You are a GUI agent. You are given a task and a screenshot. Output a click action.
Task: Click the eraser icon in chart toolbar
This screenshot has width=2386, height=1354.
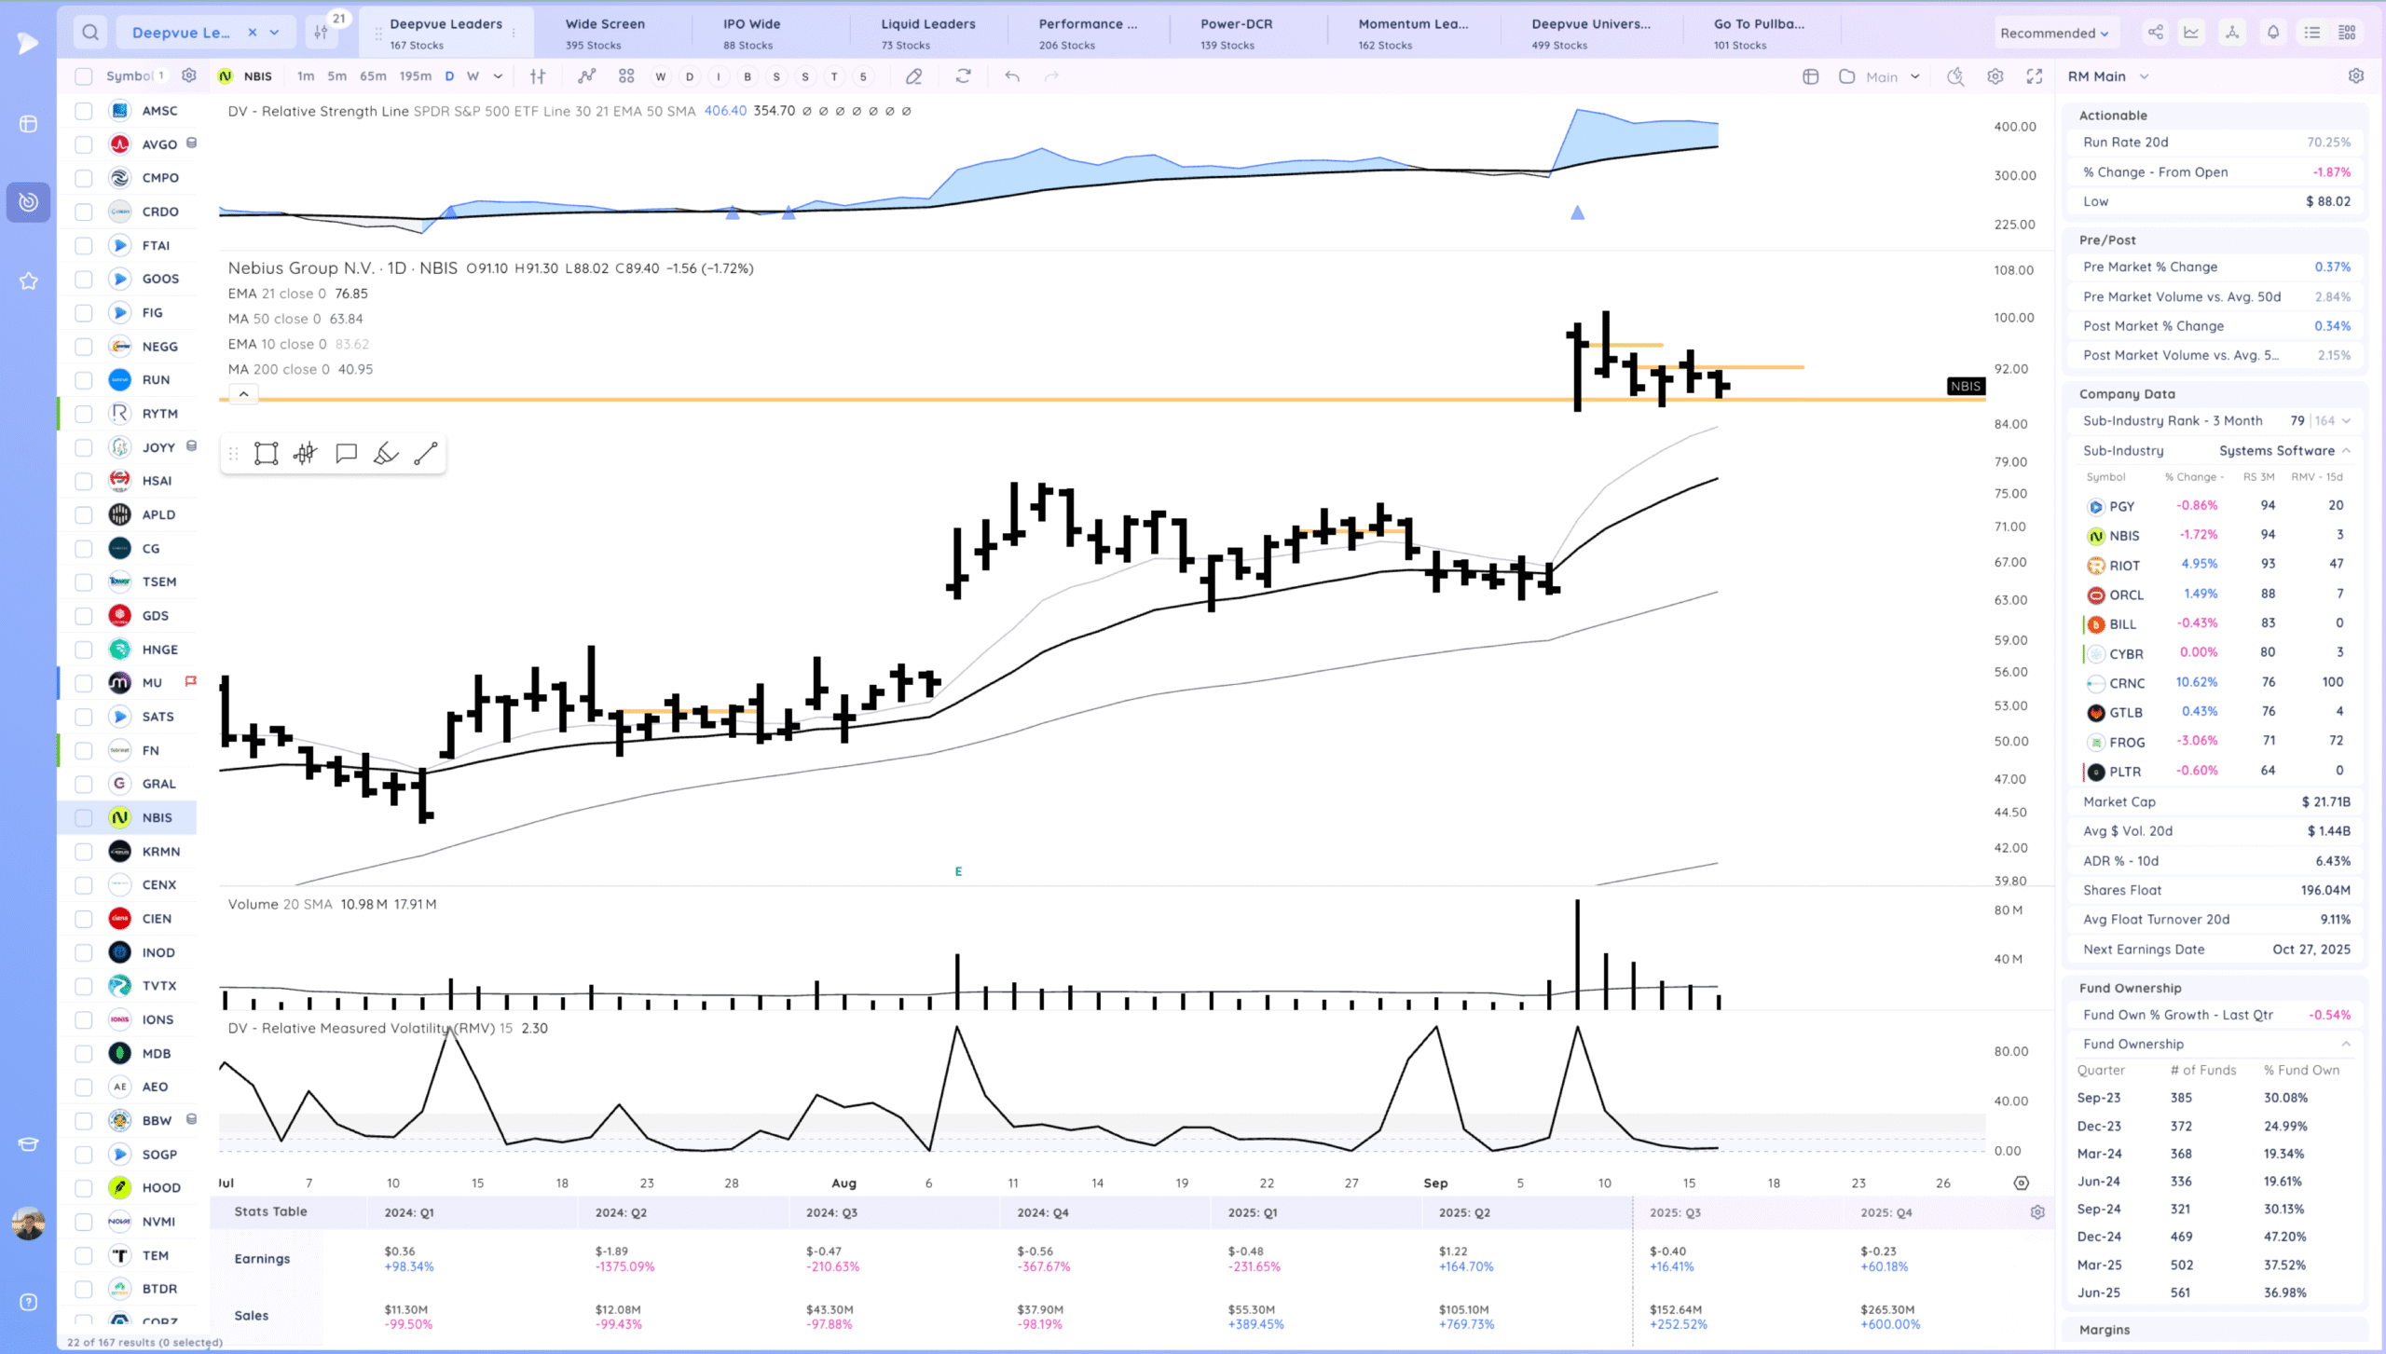(913, 76)
